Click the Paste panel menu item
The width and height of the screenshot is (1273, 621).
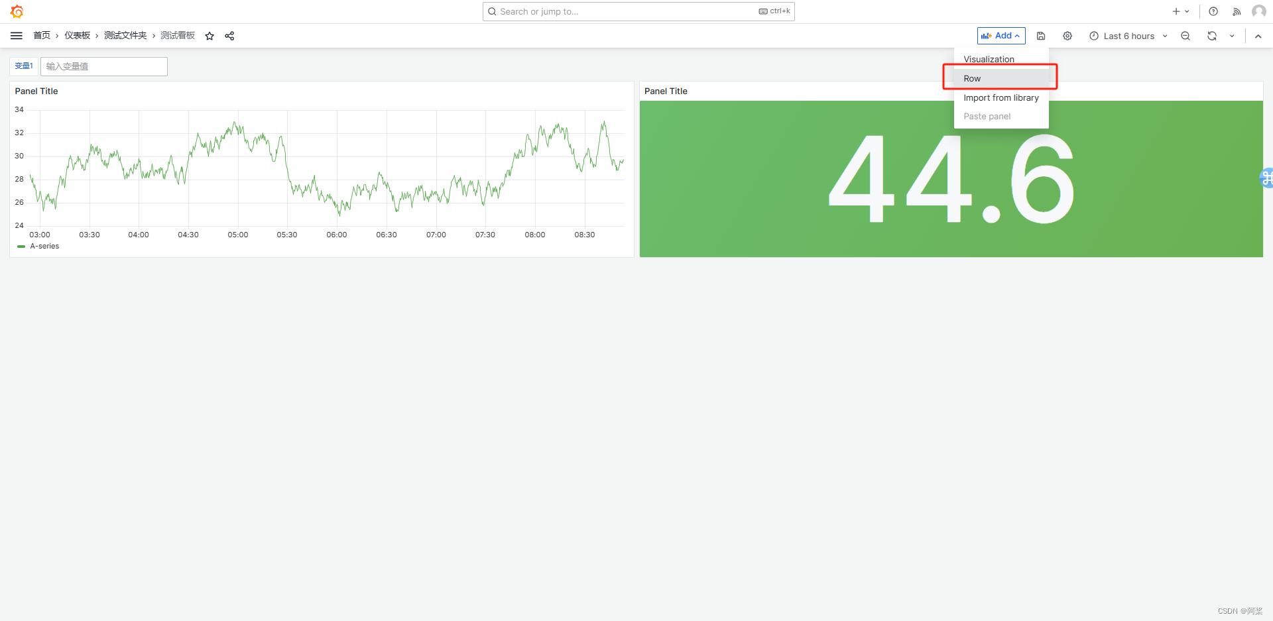[x=1001, y=116]
